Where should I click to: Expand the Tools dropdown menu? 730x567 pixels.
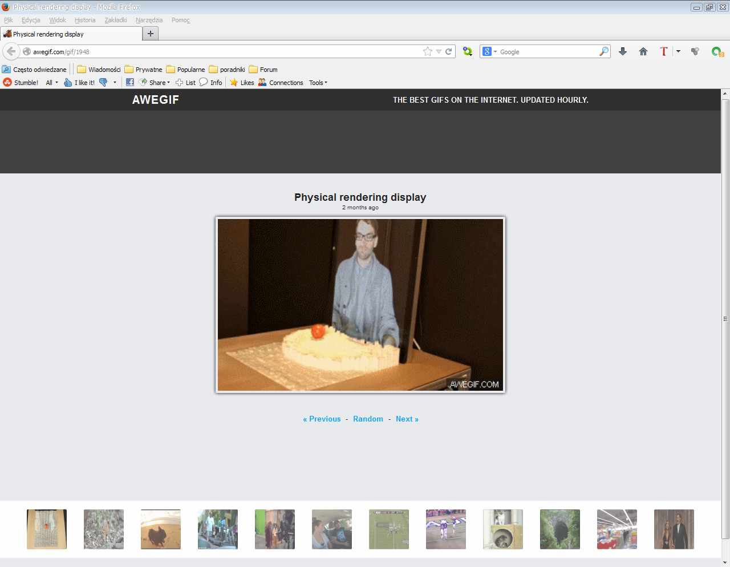pos(318,82)
